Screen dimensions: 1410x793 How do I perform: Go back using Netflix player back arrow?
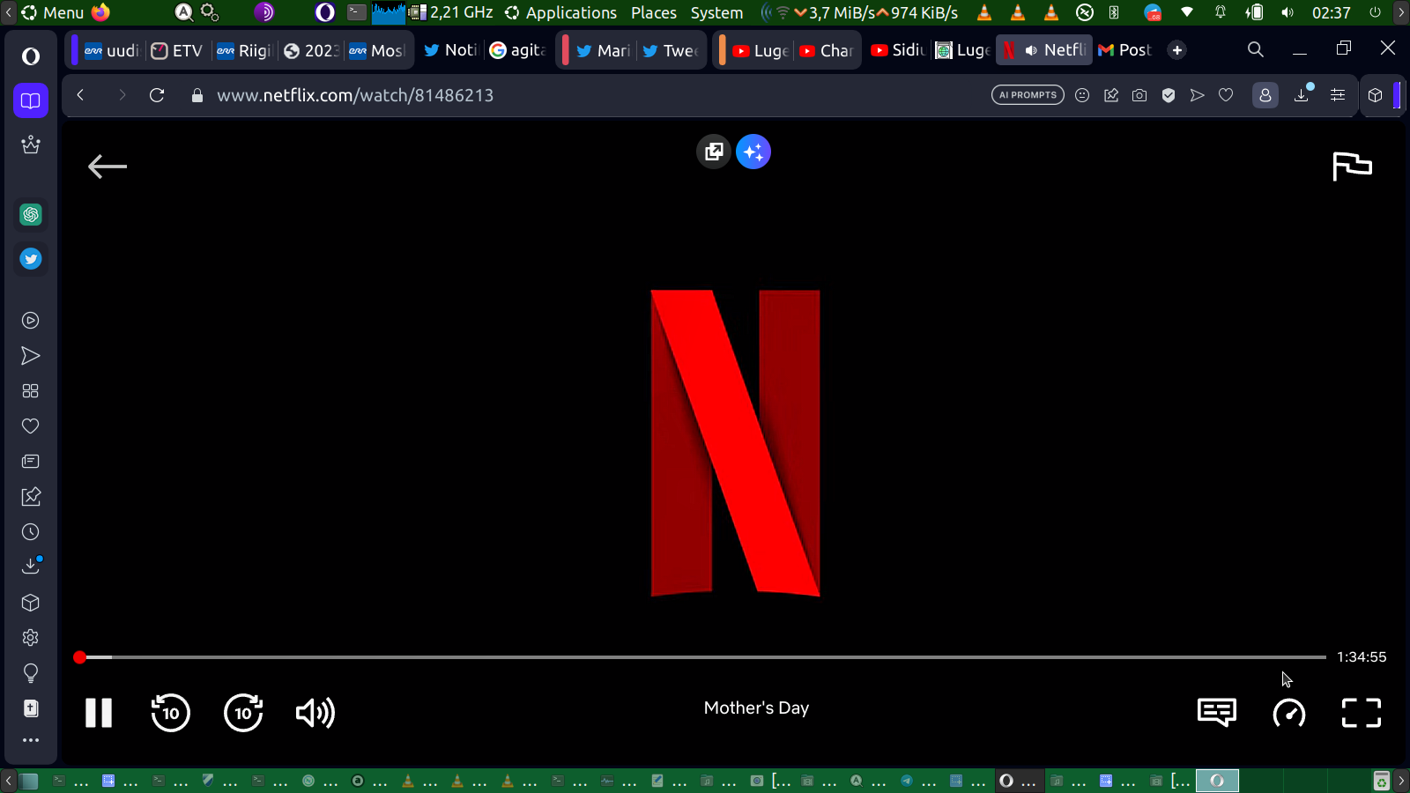(x=108, y=166)
